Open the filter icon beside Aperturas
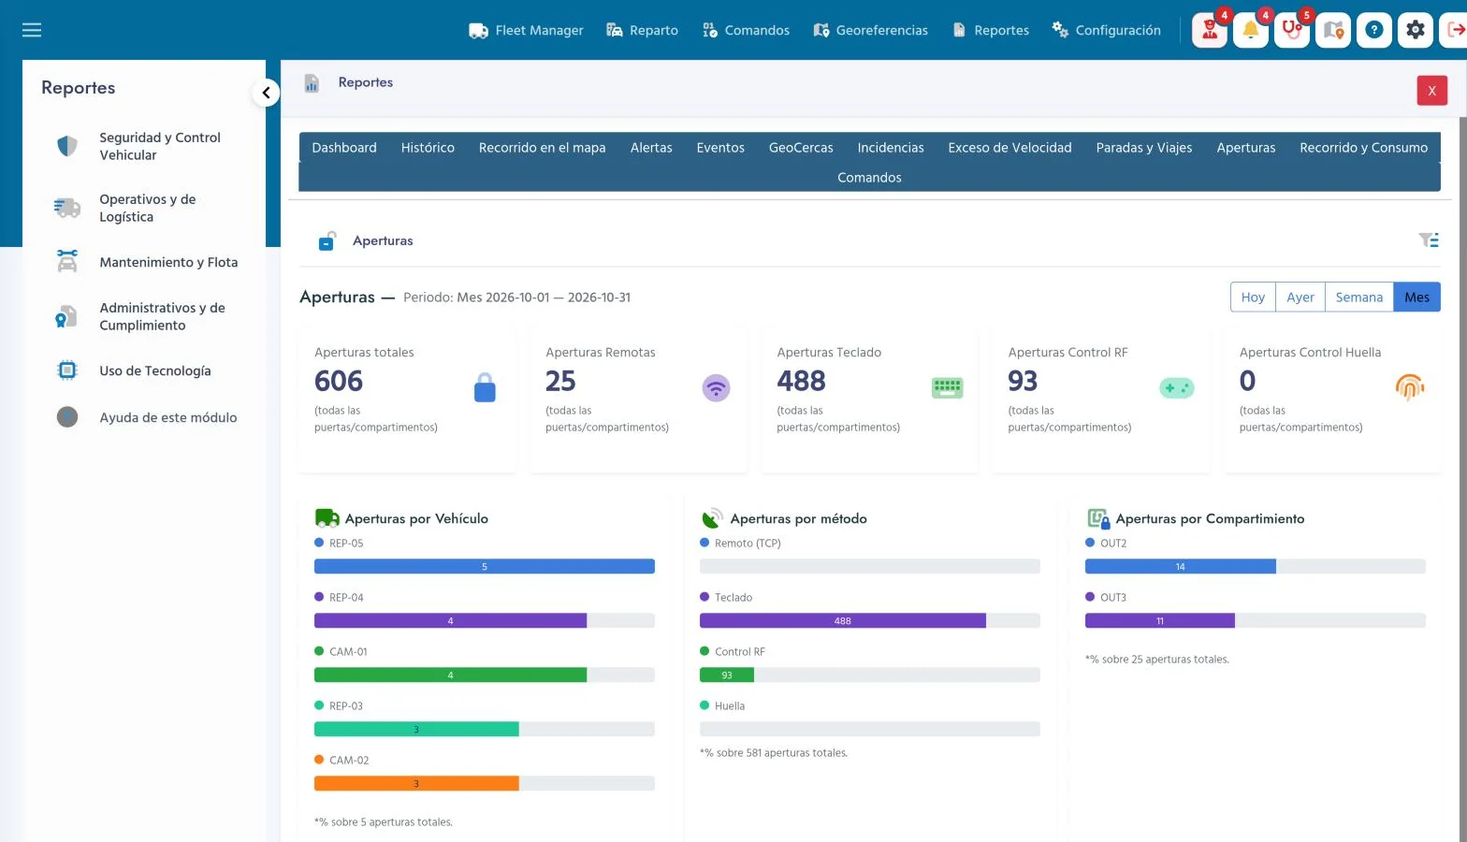Viewport: 1467px width, 842px height. tap(1429, 240)
